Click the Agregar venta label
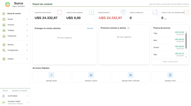The width and height of the screenshot is (191, 106). (170, 81)
